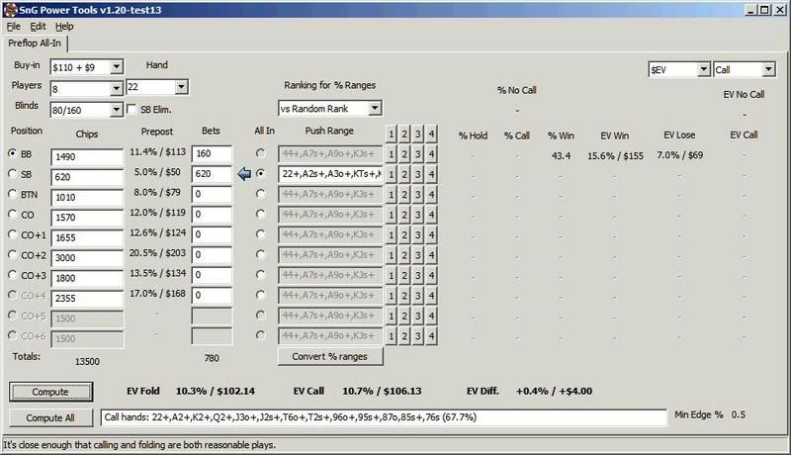Image resolution: width=791 pixels, height=455 pixels.
Task: Click preset button 1 in the BTN row
Action: click(x=392, y=195)
